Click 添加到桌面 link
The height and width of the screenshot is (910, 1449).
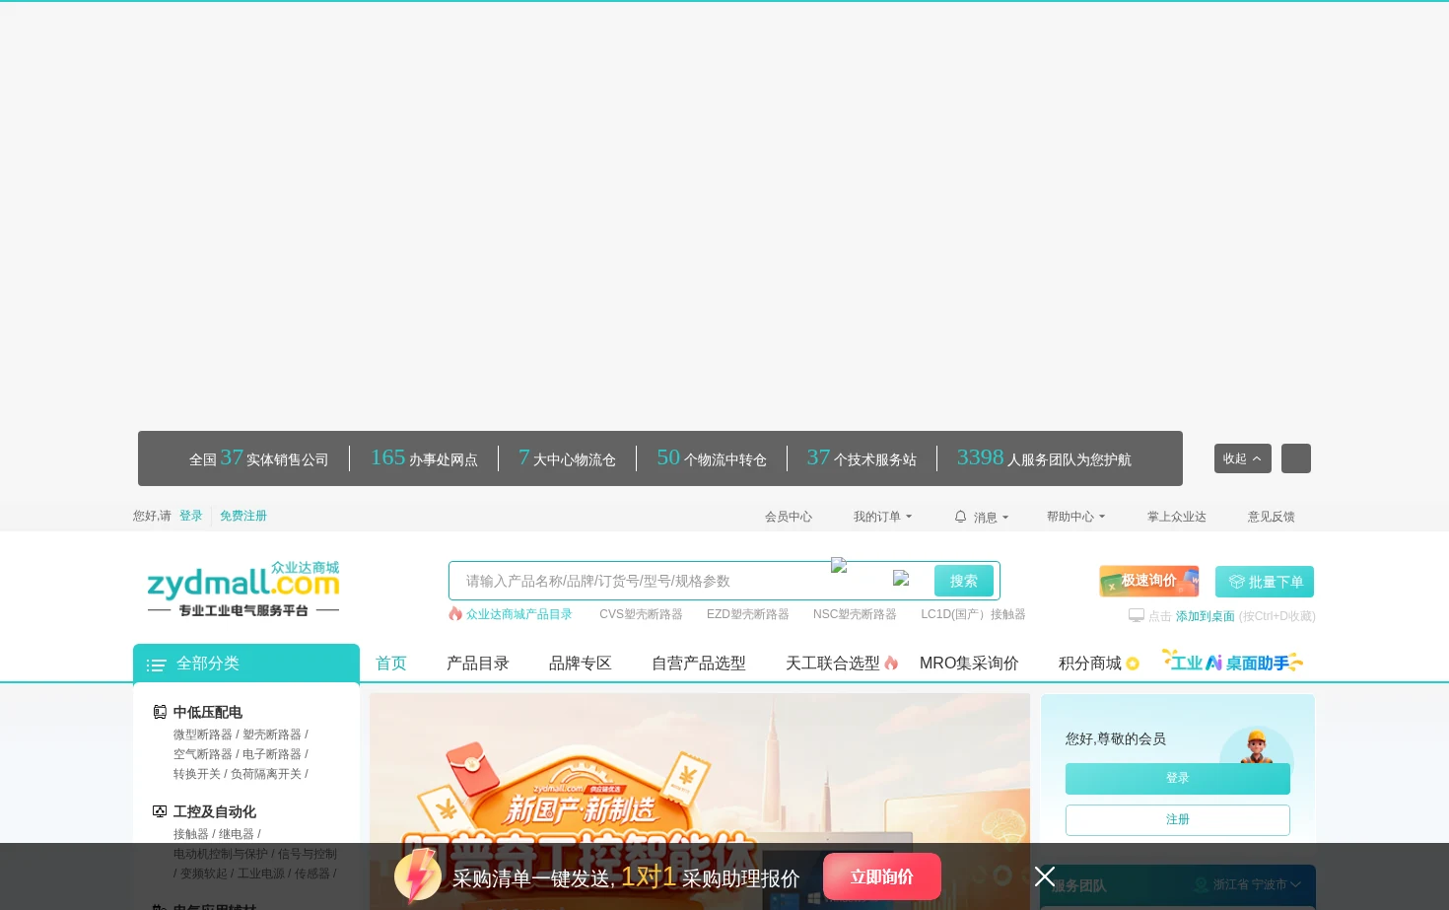tap(1206, 616)
